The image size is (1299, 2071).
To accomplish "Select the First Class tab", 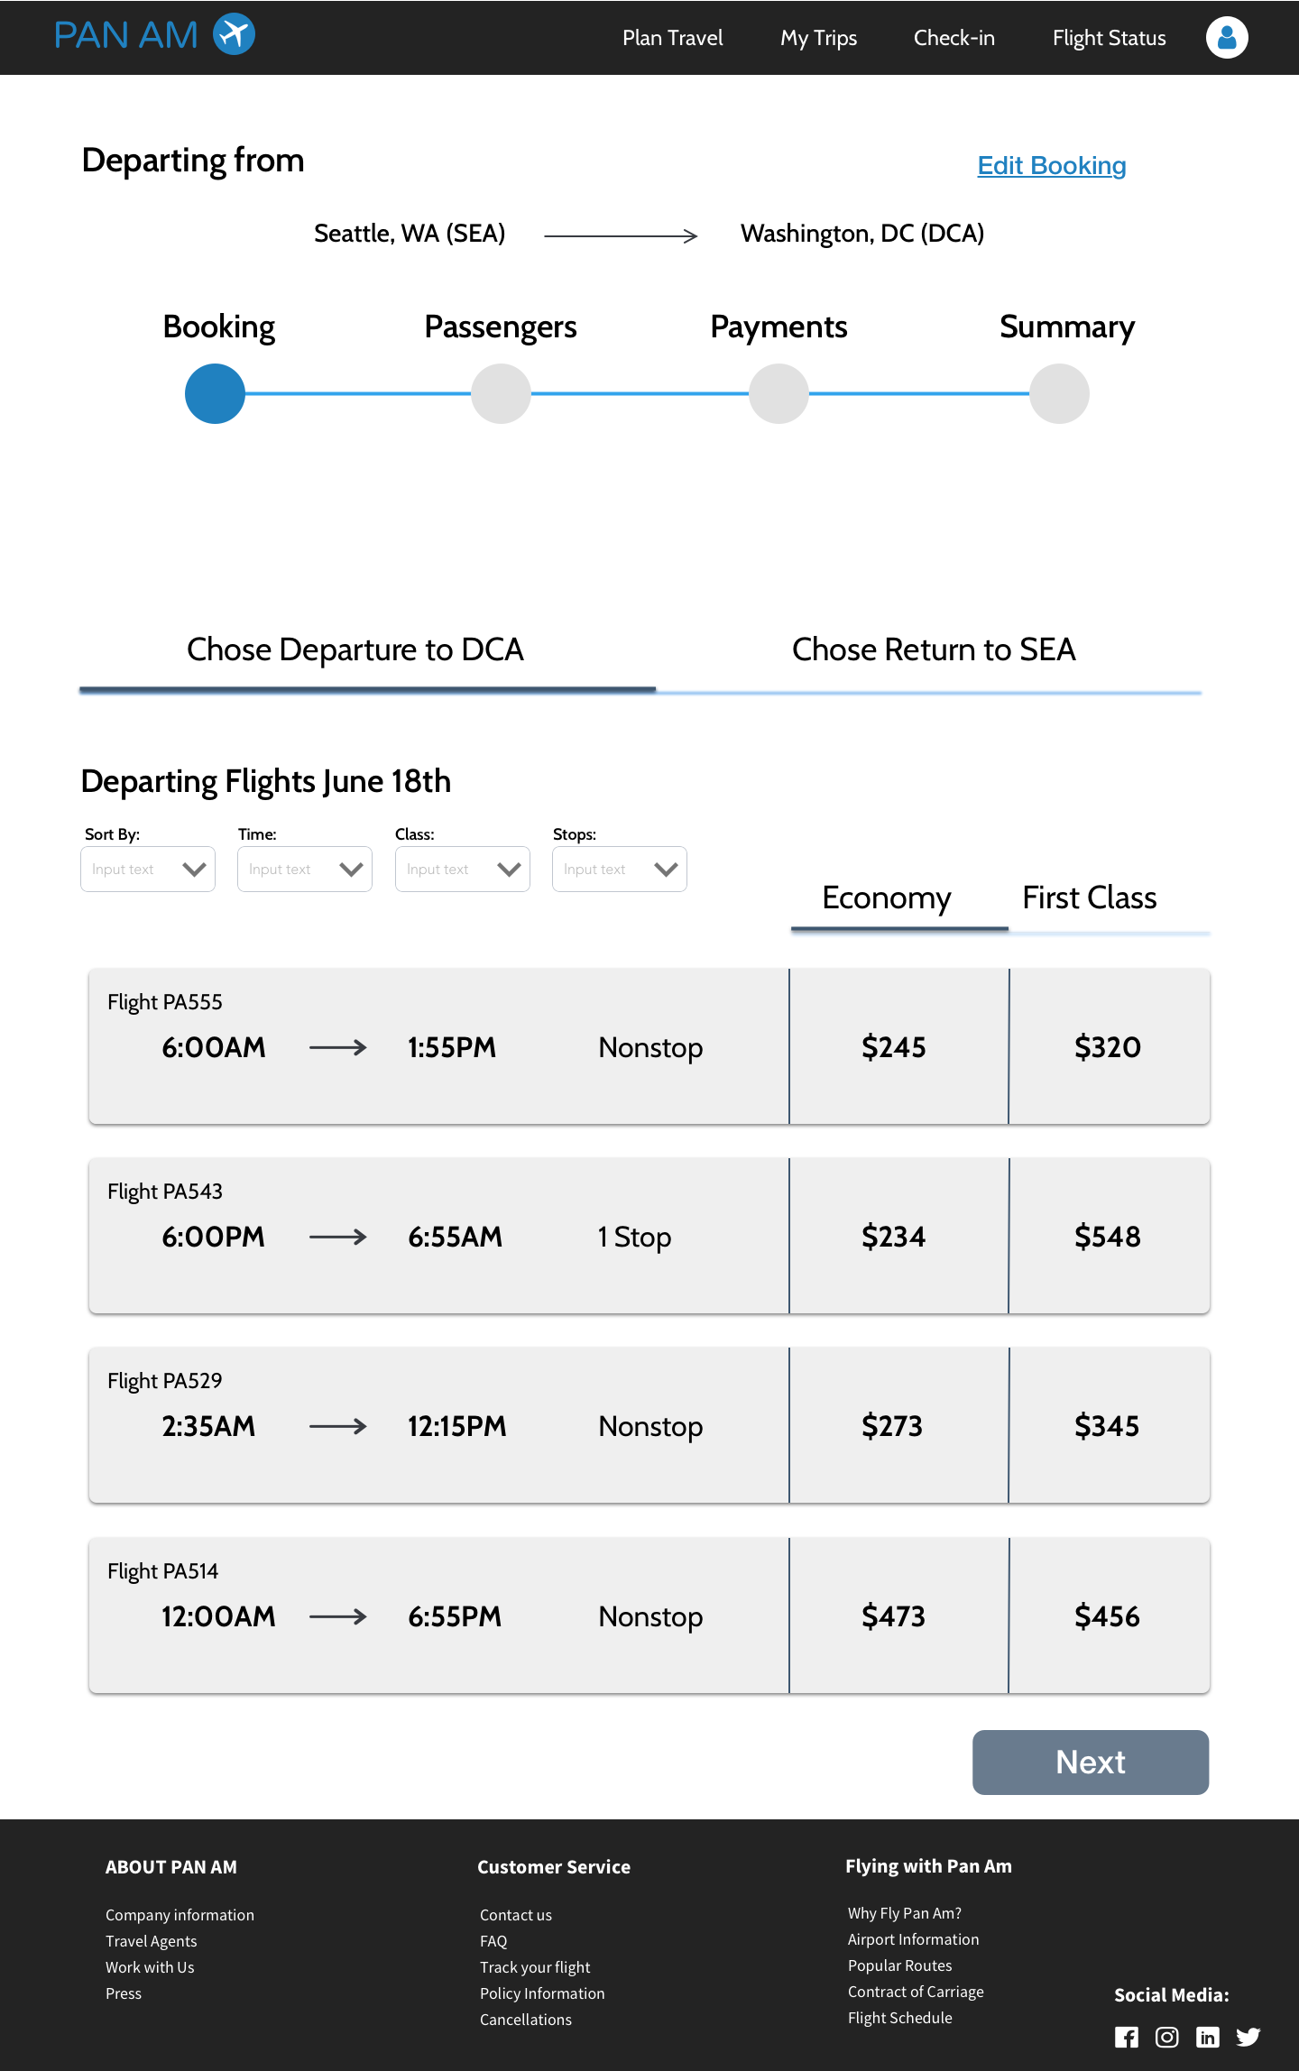I will point(1090,897).
